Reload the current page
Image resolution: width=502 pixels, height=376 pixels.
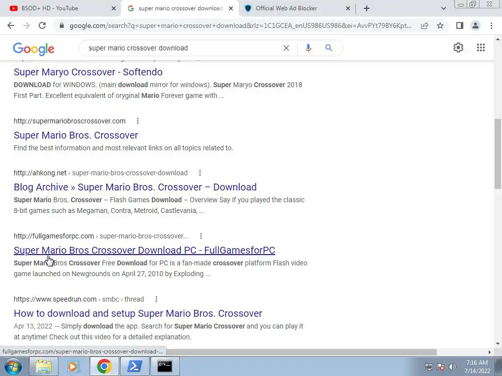pyautogui.click(x=42, y=25)
